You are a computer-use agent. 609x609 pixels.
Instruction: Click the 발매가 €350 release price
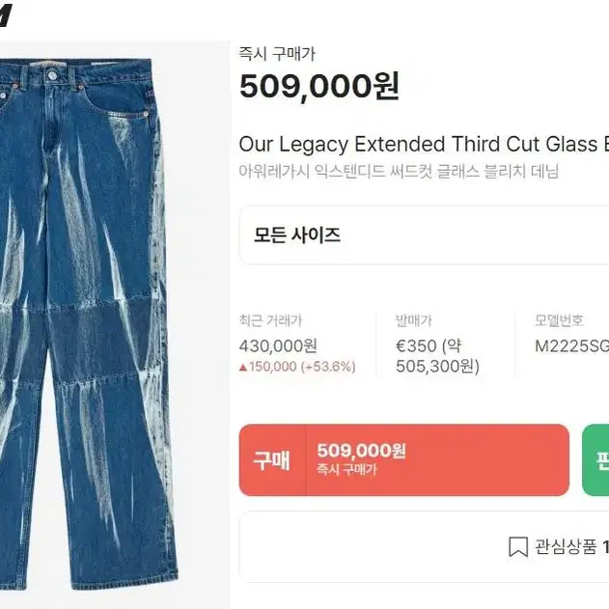click(x=437, y=356)
